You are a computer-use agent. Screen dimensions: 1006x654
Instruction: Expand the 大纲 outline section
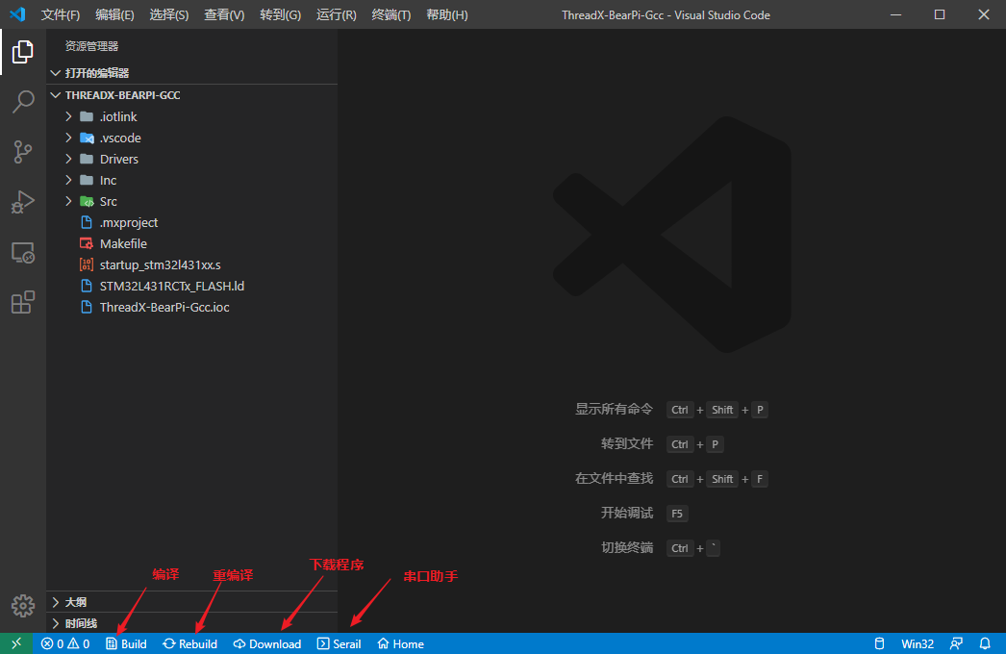coord(191,602)
